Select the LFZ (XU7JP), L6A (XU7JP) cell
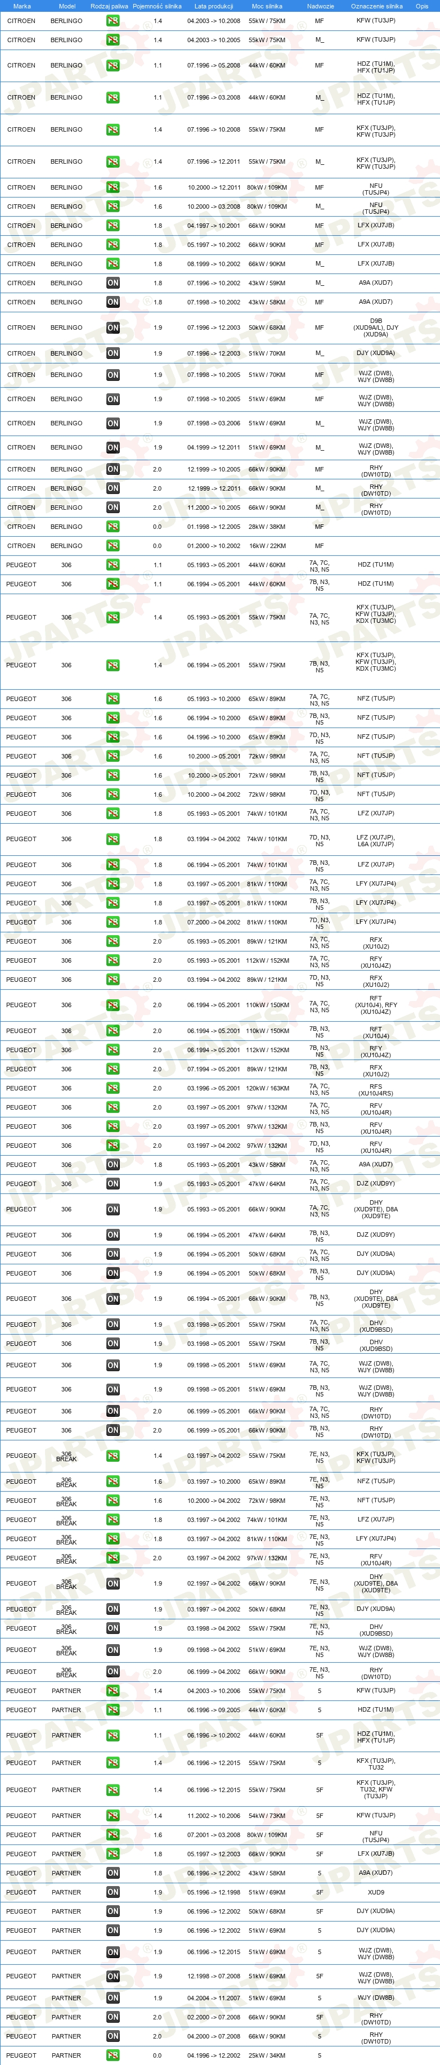 coord(376,840)
